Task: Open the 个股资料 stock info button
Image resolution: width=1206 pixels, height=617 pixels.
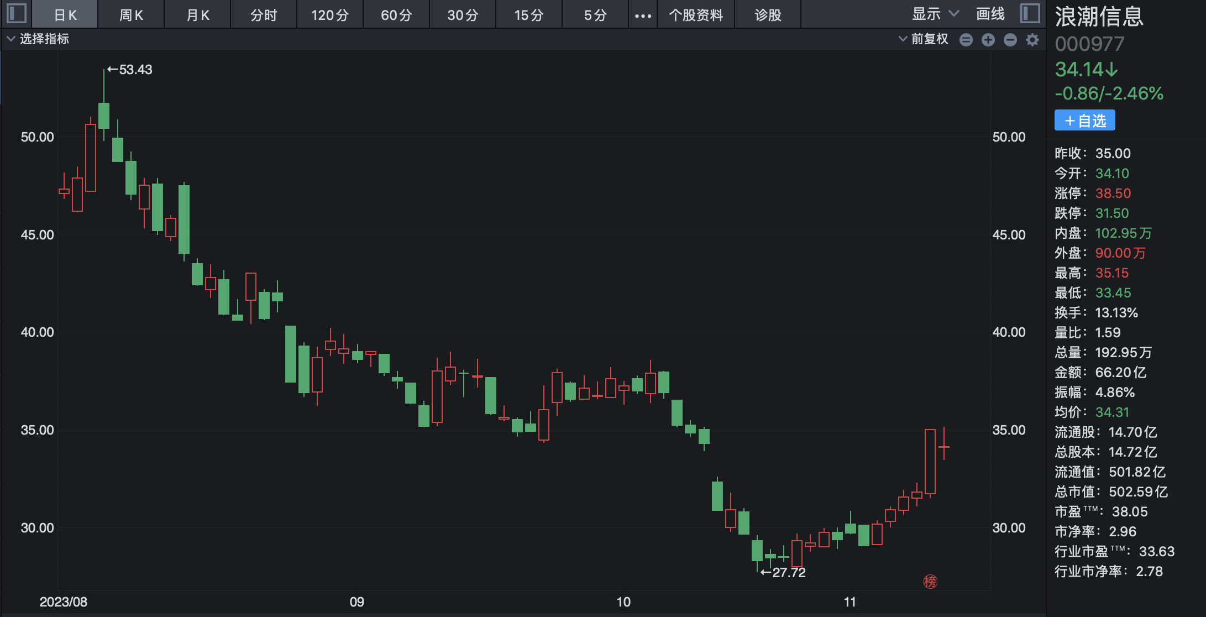Action: click(x=696, y=15)
